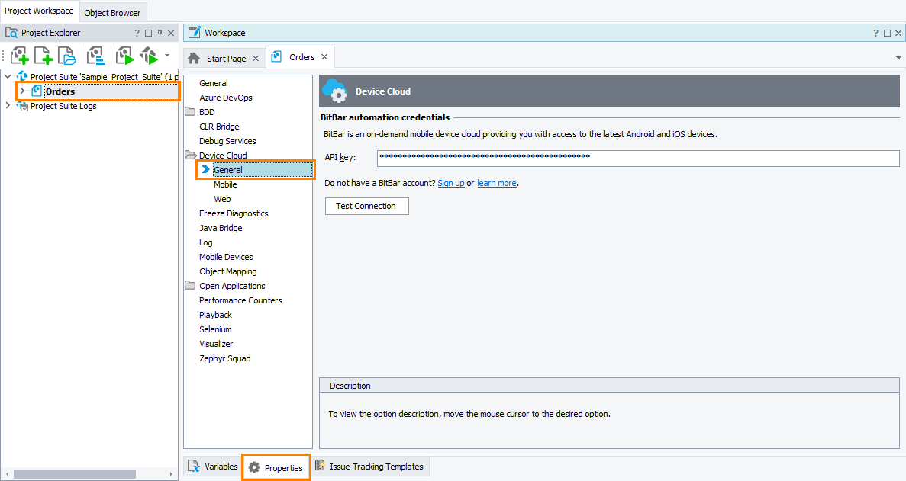Click the Project Explorer help question mark

coord(137,33)
